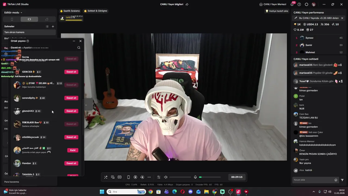The height and width of the screenshot is (196, 348).
Task: Open Saatlik Sıralama tab
Action: (x=70, y=11)
